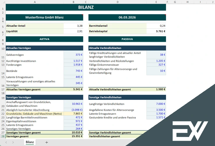Select row 22 header
Image resolution: width=215 pixels, height=146 pixels.
pyautogui.click(x=3, y=114)
